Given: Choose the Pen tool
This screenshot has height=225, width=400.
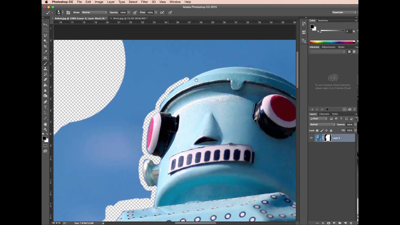Looking at the screenshot, I should [45, 102].
